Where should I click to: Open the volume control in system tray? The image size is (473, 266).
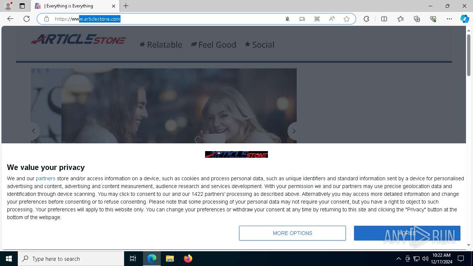(425, 259)
